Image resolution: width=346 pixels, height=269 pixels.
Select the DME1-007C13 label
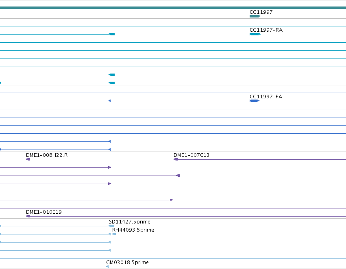click(x=191, y=155)
